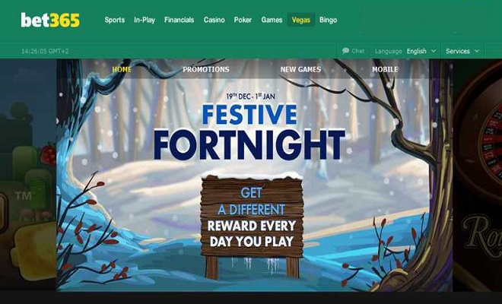The image size is (502, 304).
Task: View the NEW GAMES tab
Action: pyautogui.click(x=300, y=69)
